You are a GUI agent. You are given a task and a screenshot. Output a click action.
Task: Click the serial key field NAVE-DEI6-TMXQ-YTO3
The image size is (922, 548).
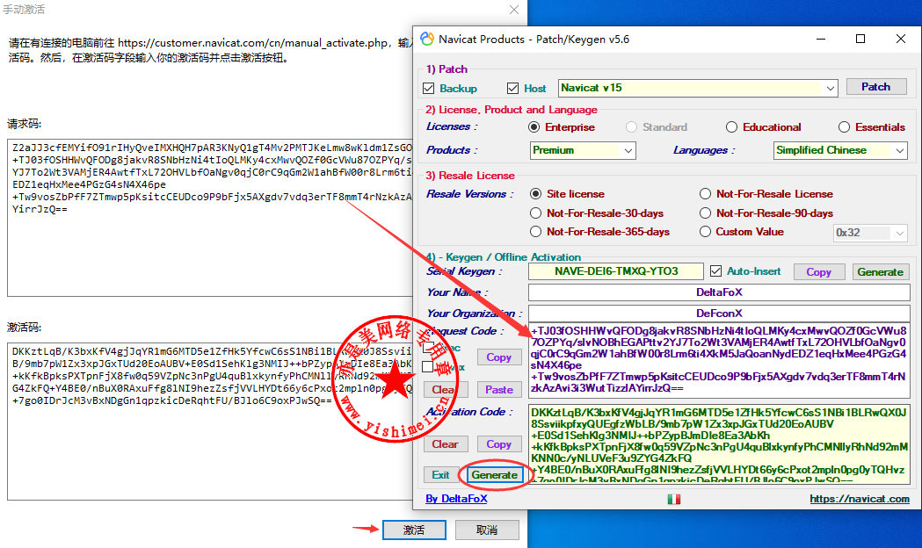tap(615, 271)
